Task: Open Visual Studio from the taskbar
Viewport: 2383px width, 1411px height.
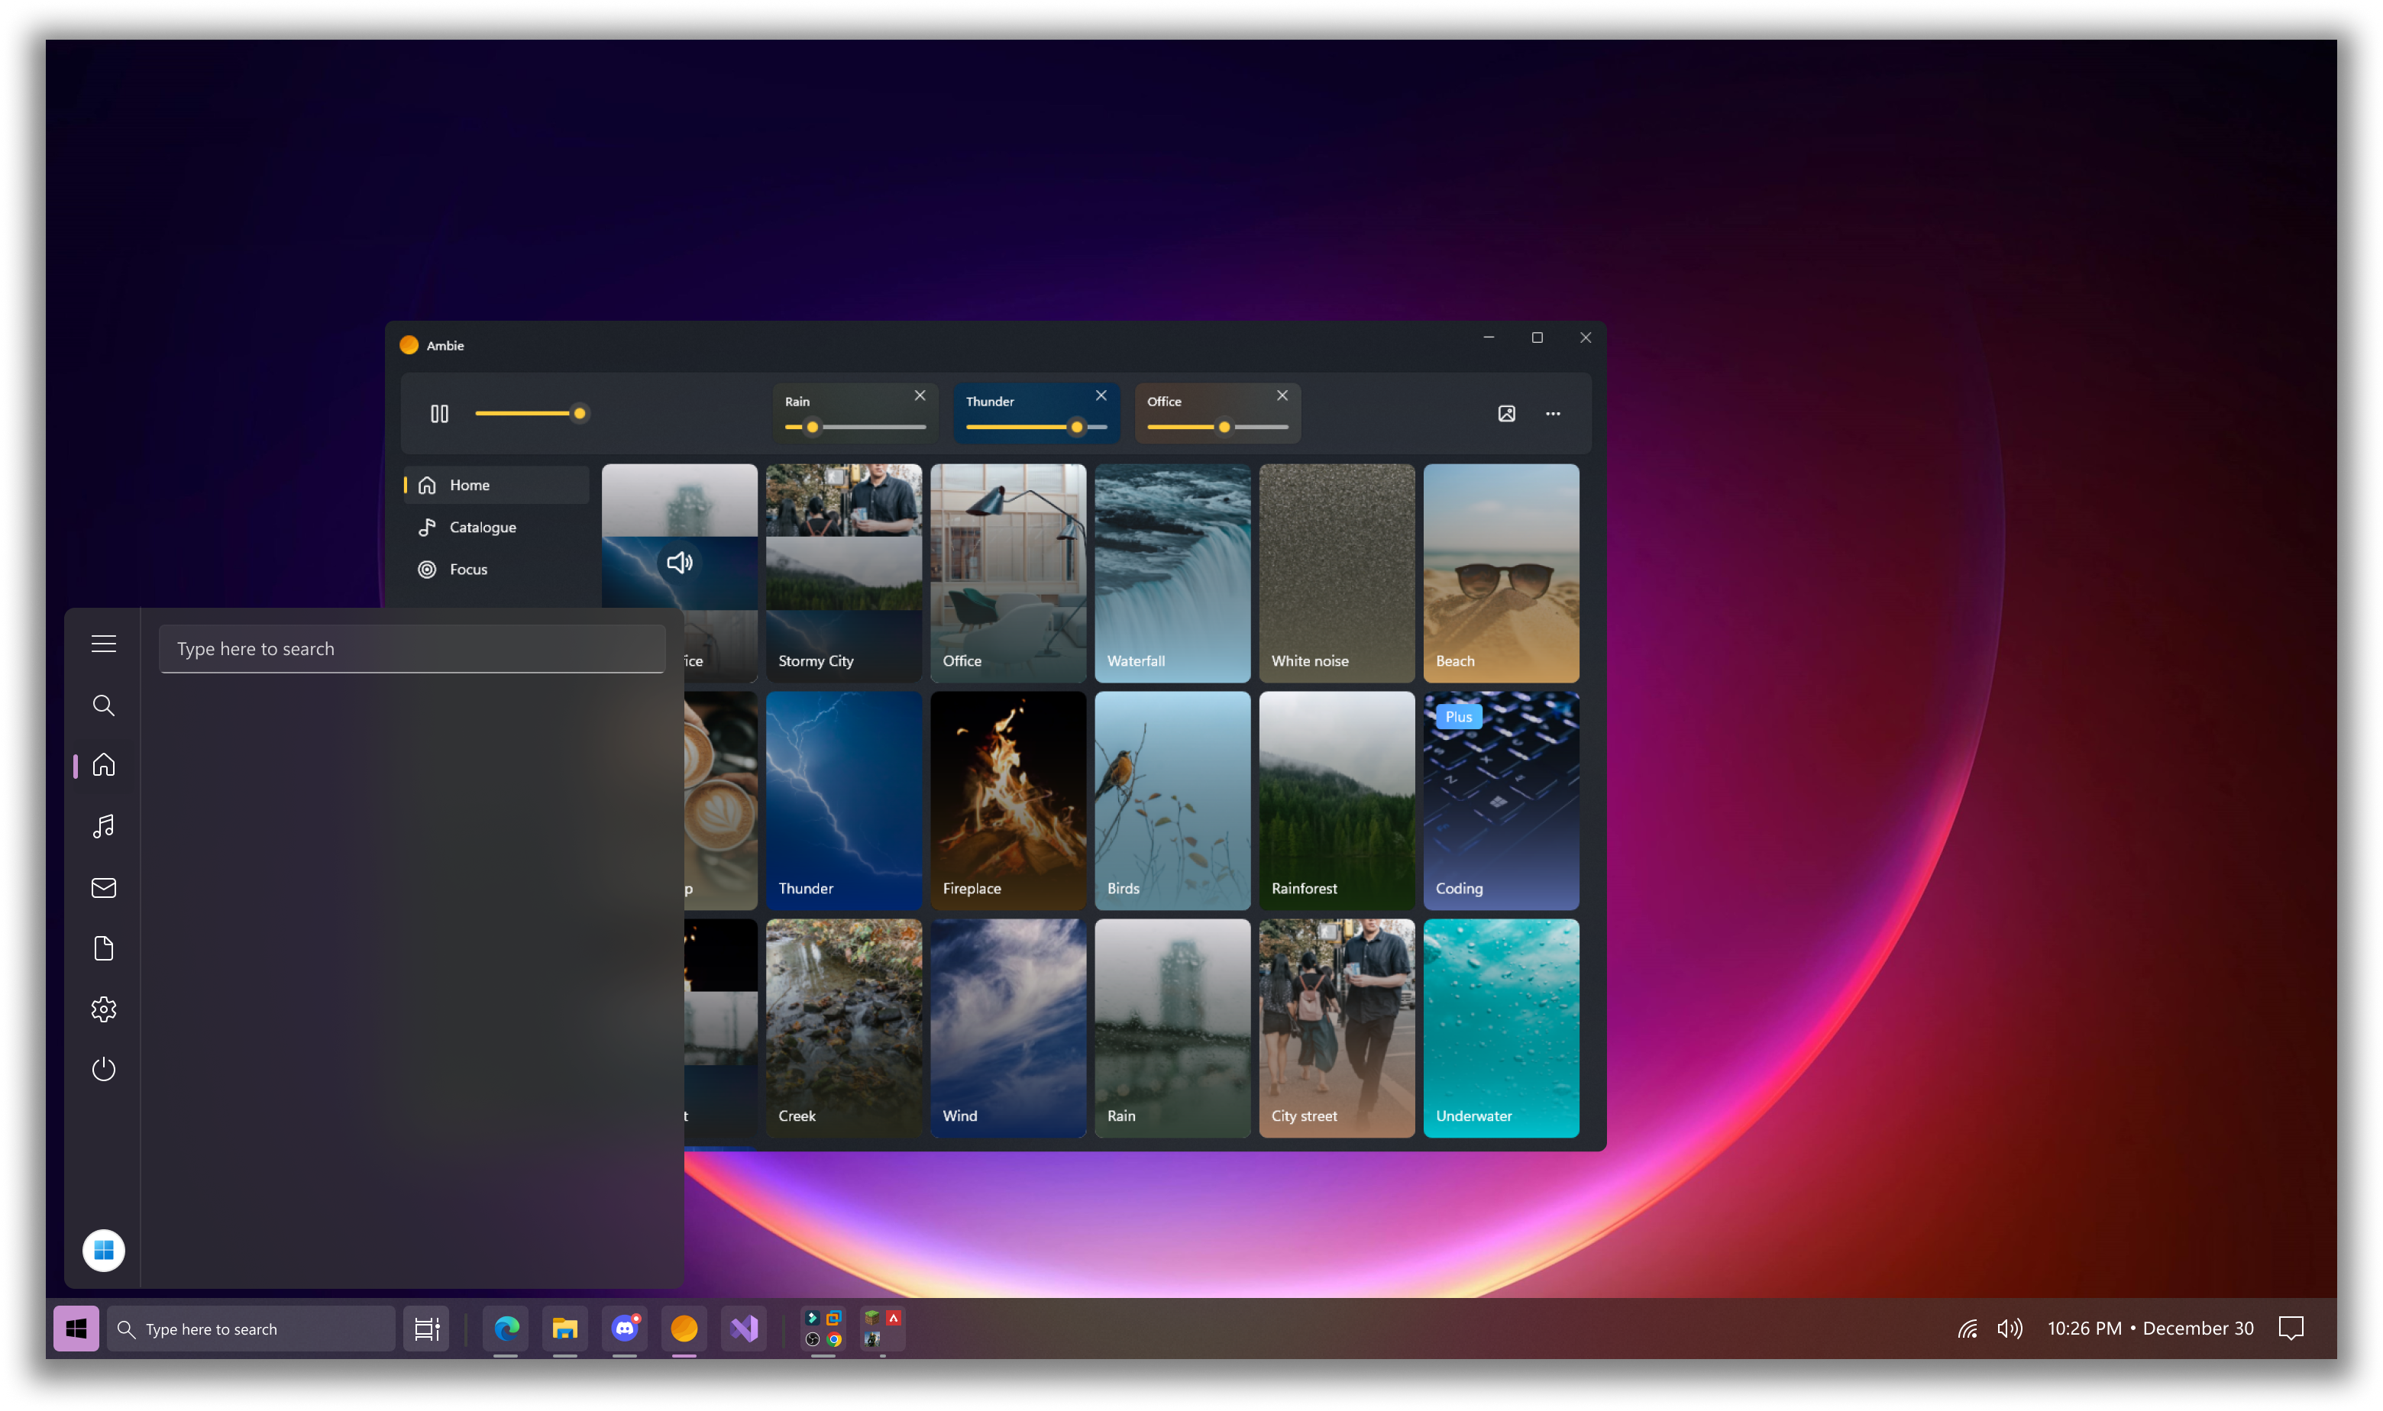Action: coord(744,1329)
